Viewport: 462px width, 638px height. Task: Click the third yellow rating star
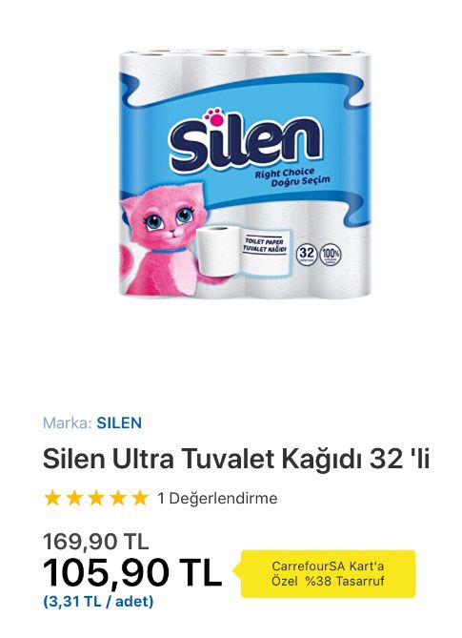[96, 498]
